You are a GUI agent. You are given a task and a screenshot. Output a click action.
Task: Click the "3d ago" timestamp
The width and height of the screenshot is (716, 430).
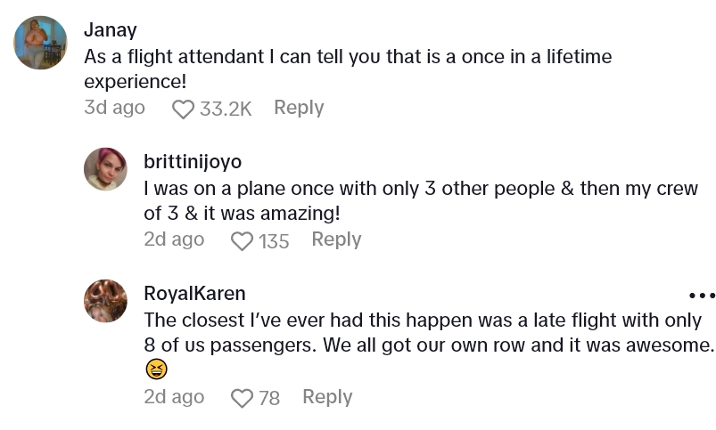tap(114, 108)
